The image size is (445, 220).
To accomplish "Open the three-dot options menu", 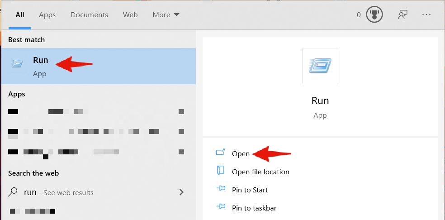I will [426, 14].
